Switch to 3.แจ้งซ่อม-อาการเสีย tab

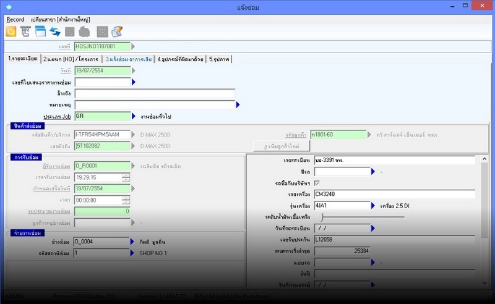pos(129,59)
